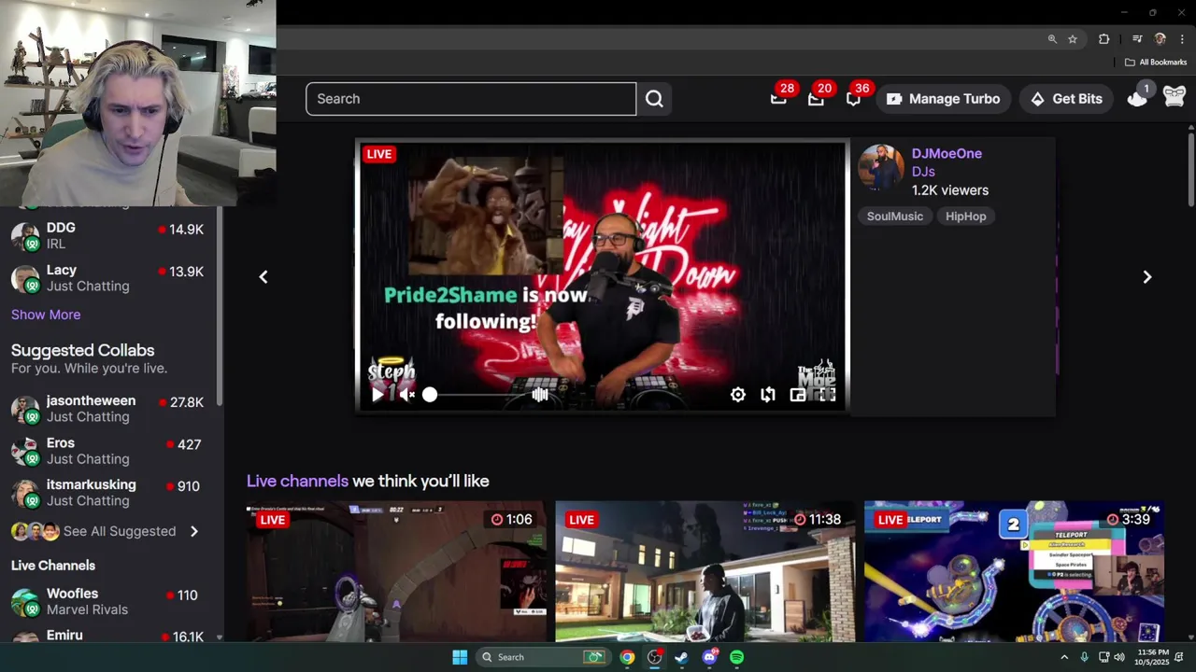1196x672 pixels.
Task: Click Get Bits button
Action: 1066,99
